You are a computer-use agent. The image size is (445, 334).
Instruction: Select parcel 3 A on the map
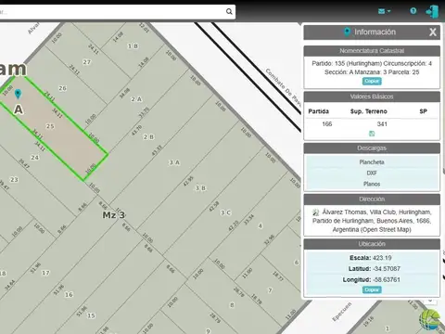pyautogui.click(x=174, y=162)
